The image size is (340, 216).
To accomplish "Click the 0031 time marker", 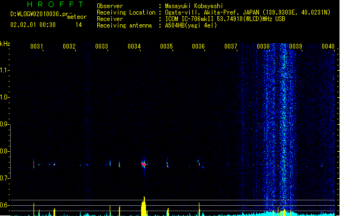I will pos(36,46).
